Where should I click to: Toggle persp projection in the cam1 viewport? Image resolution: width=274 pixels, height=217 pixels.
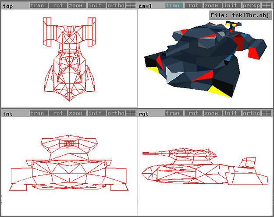tap(251, 5)
